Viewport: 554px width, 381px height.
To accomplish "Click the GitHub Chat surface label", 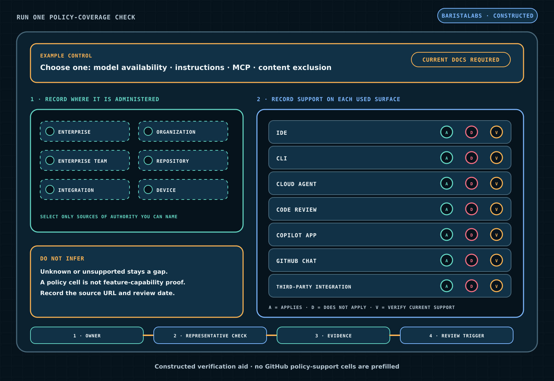I will click(296, 261).
